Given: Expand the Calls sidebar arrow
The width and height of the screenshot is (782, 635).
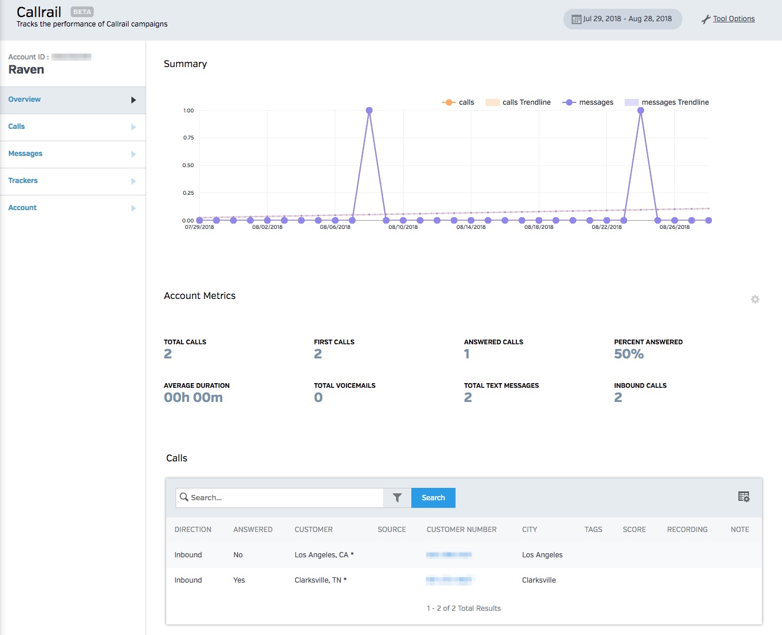Looking at the screenshot, I should click(134, 127).
